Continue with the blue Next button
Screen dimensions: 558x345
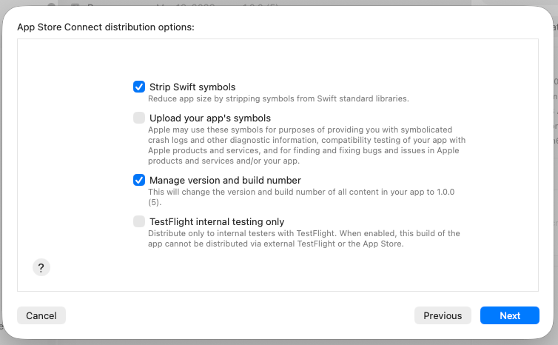click(x=509, y=315)
